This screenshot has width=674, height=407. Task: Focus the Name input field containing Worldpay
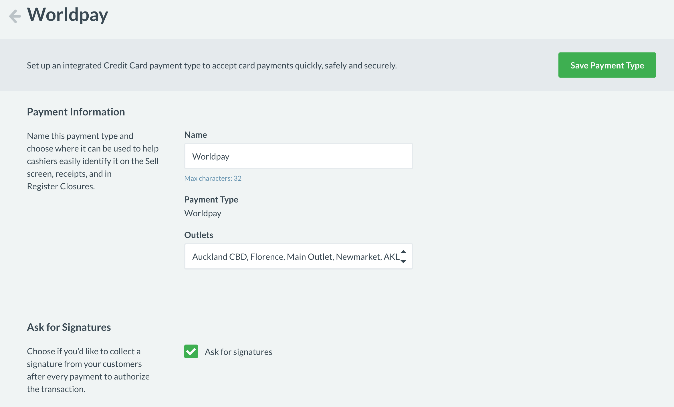[x=298, y=156]
